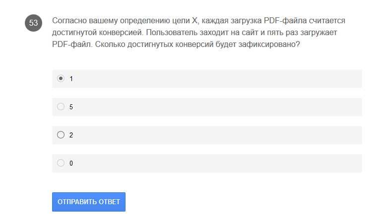This screenshot has width=384, height=218.
Task: Select the radio button for answer 5
Action: tap(61, 107)
